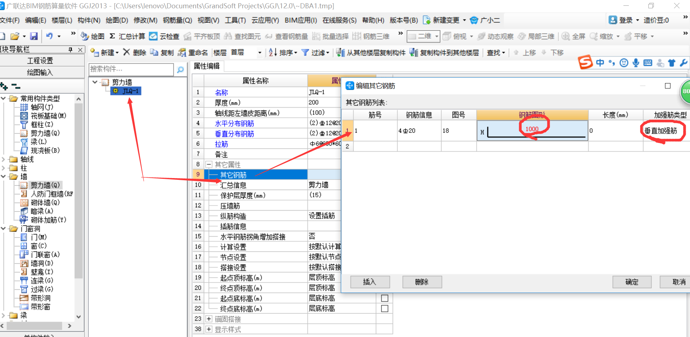Toggle checkbox in 终点底标高 row
Screen dimensions: 690x337
click(385, 308)
